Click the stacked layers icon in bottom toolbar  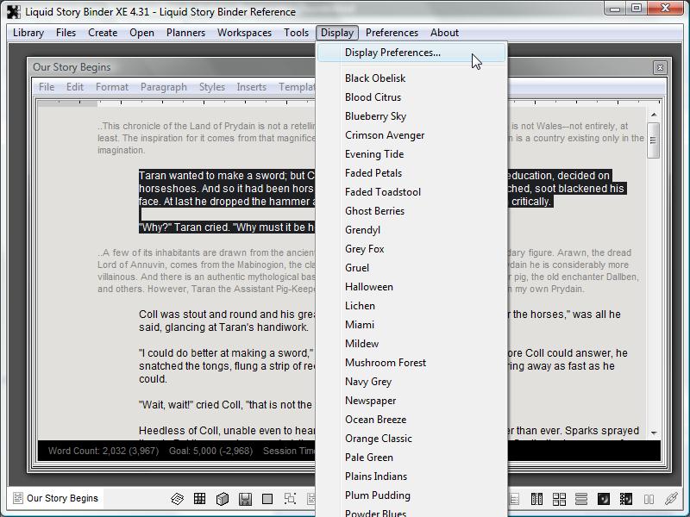(x=178, y=499)
